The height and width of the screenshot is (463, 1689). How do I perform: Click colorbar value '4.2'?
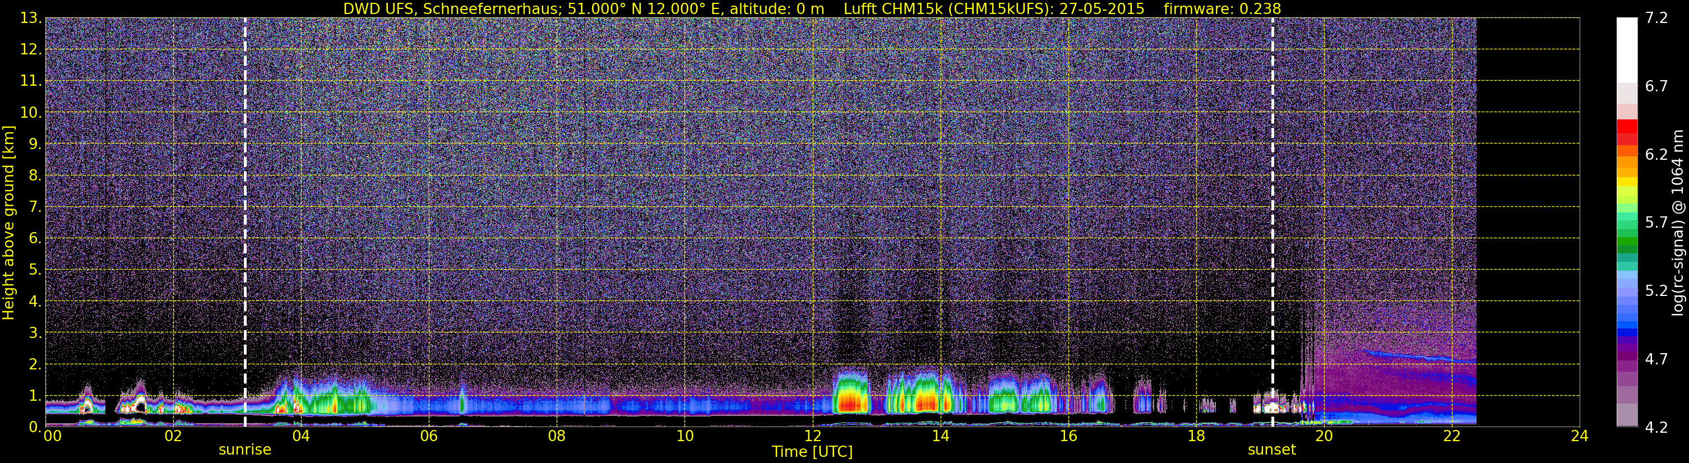click(x=1656, y=427)
